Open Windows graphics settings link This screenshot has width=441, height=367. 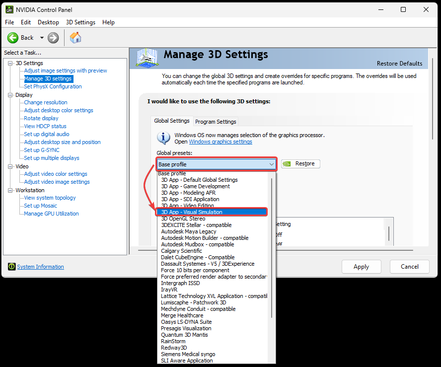click(220, 142)
